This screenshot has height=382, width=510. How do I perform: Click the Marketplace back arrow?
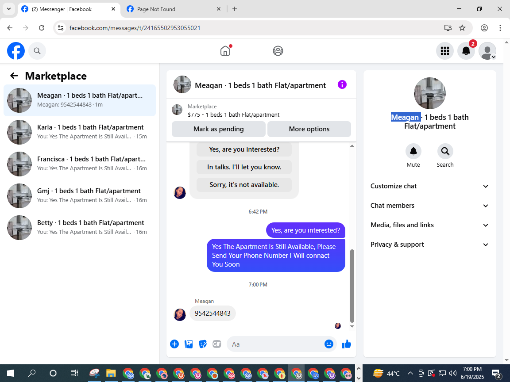[x=14, y=76]
